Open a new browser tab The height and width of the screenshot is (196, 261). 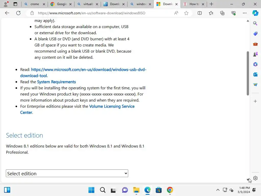point(211,4)
